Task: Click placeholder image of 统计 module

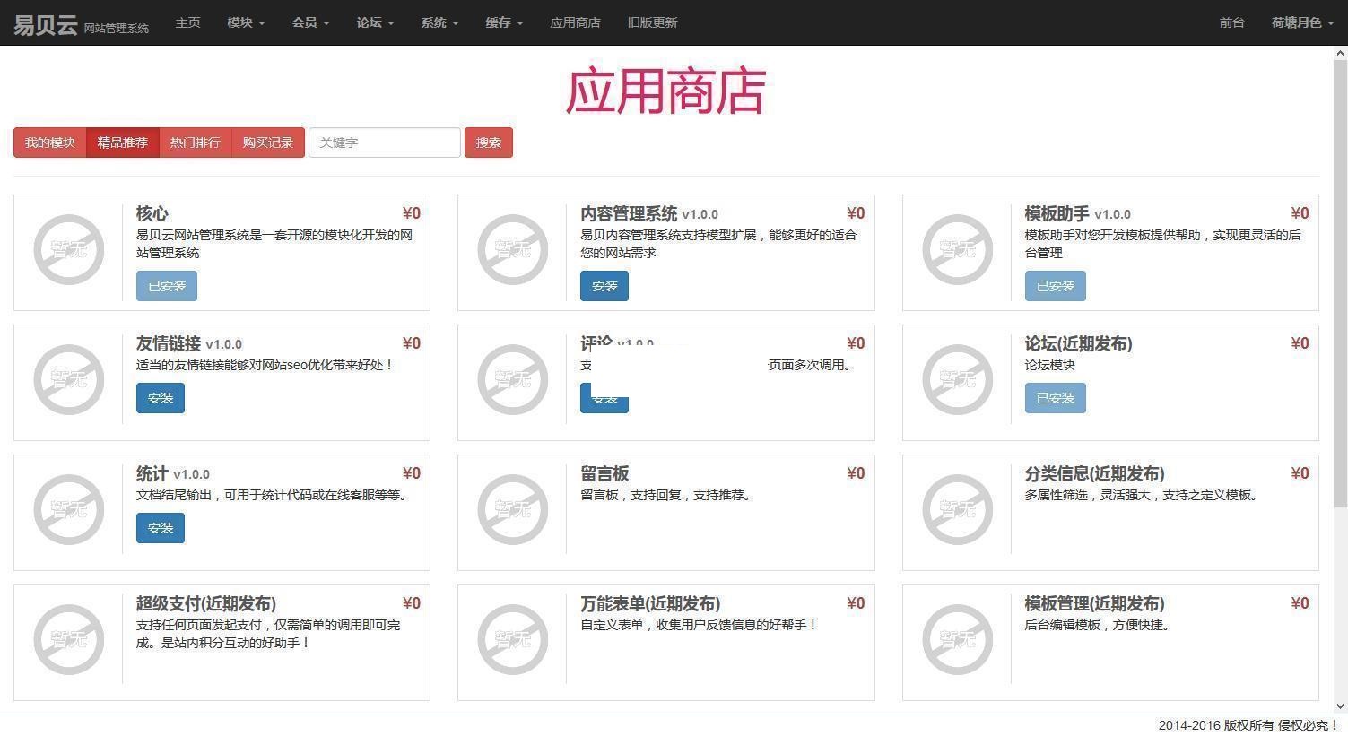Action: pyautogui.click(x=69, y=510)
